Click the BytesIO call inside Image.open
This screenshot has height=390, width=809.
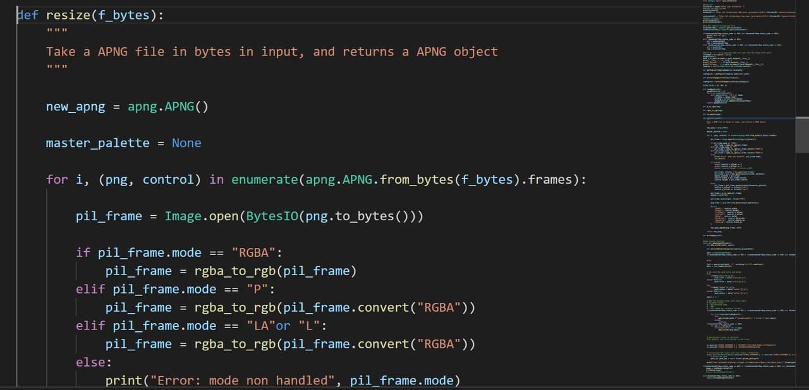click(272, 216)
